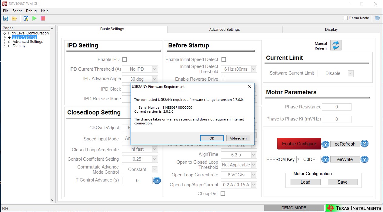
Task: Select the Basic Settings tab
Action: coord(112,29)
